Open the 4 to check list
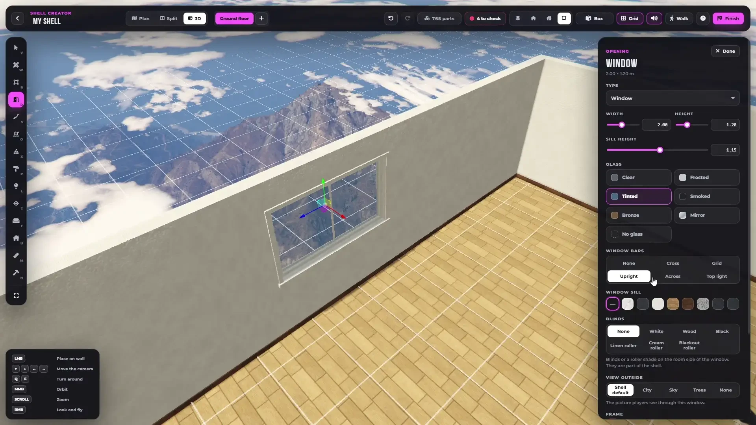The image size is (756, 425). 485,18
